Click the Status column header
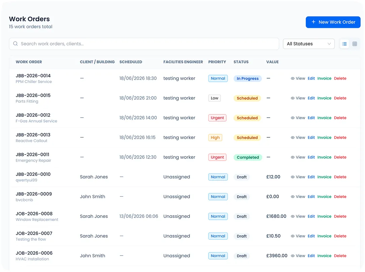365x272 pixels. coord(241,62)
